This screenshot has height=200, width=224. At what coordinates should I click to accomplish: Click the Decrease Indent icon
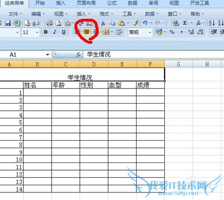[x=214, y=32]
